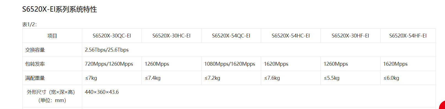Select the S6520X-30HC-EI column header

[x=171, y=36]
